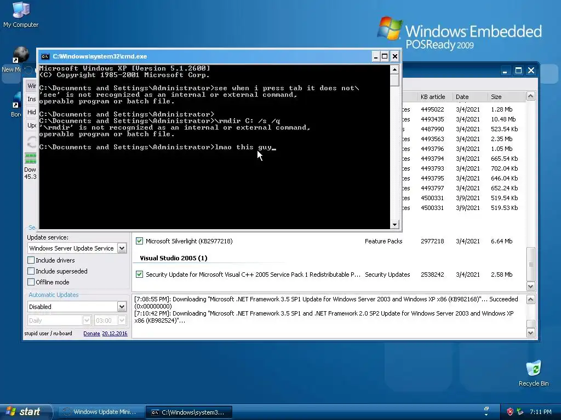Switch to Windows Update MiniTool taskbar button

pos(101,412)
